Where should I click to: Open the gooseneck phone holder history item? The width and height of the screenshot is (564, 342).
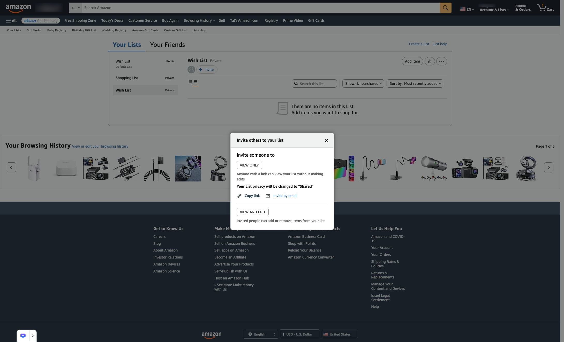tap(373, 169)
